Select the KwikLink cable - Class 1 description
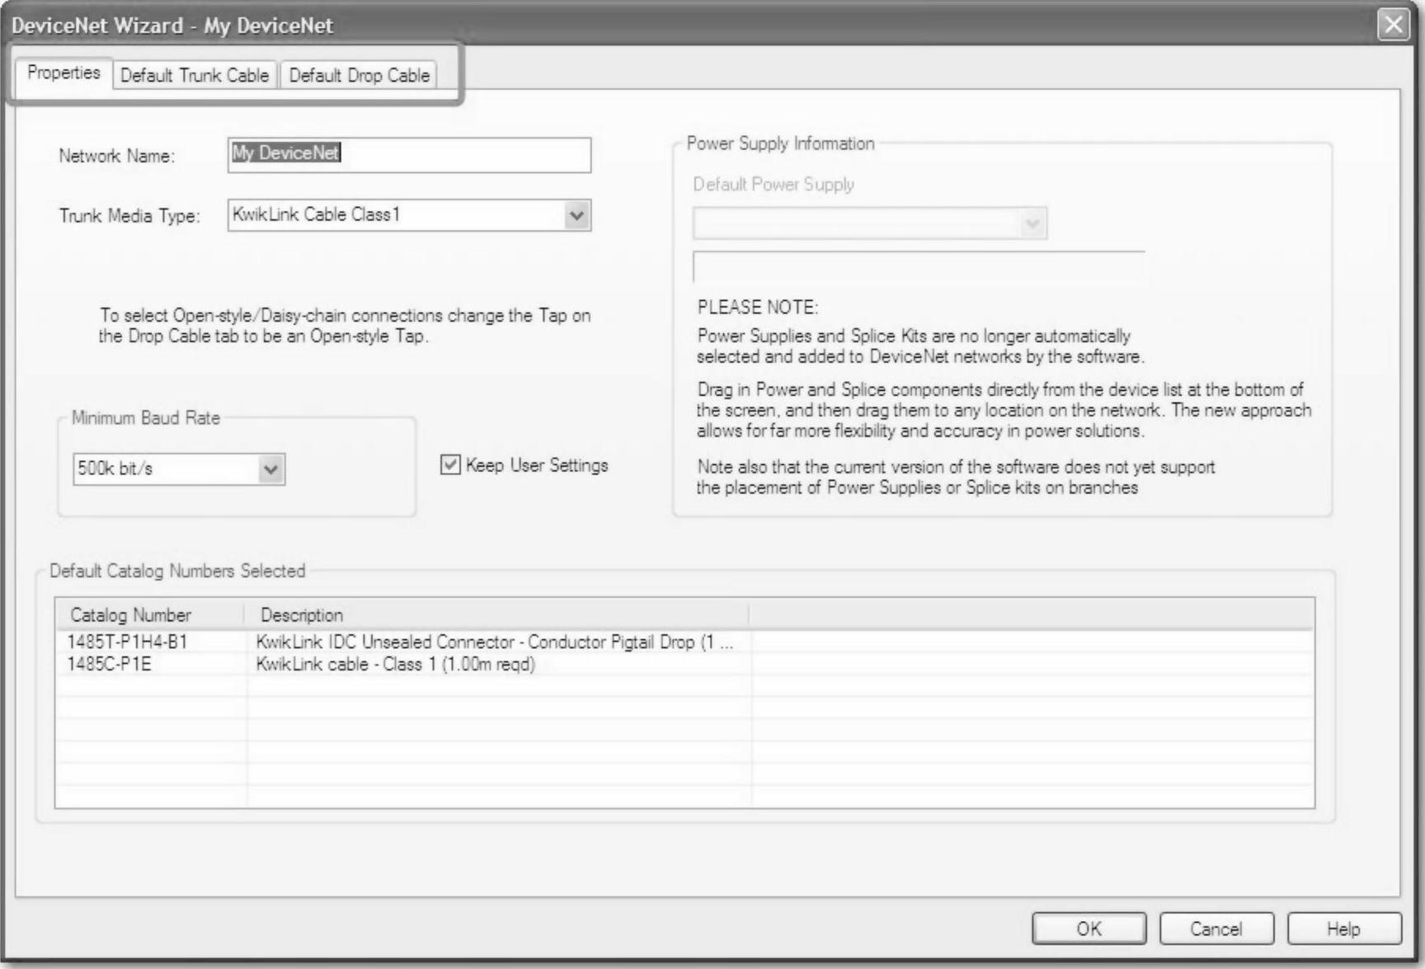 pos(395,664)
